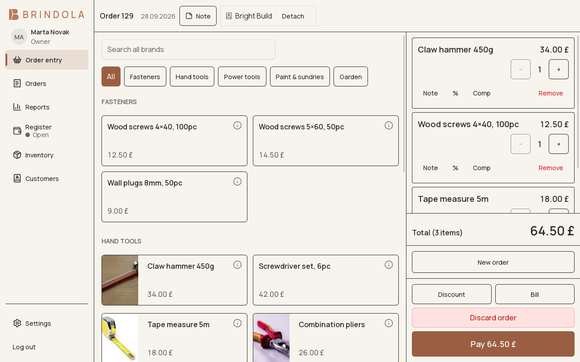The image size is (580, 362).
Task: Go to Order entry in sidebar
Action: tap(47, 60)
